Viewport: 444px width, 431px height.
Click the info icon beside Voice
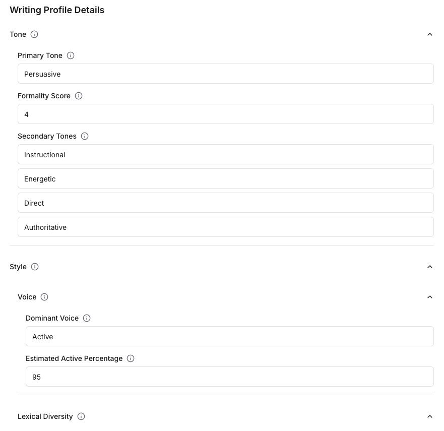pos(44,297)
